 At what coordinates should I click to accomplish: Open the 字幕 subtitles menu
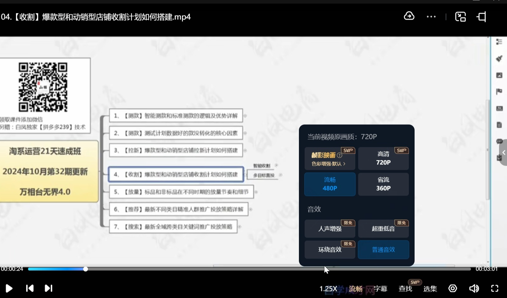(x=380, y=289)
